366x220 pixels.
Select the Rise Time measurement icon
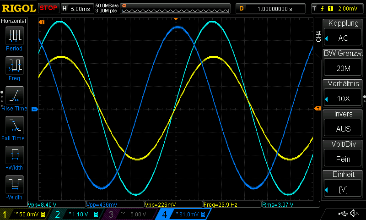coord(15,95)
